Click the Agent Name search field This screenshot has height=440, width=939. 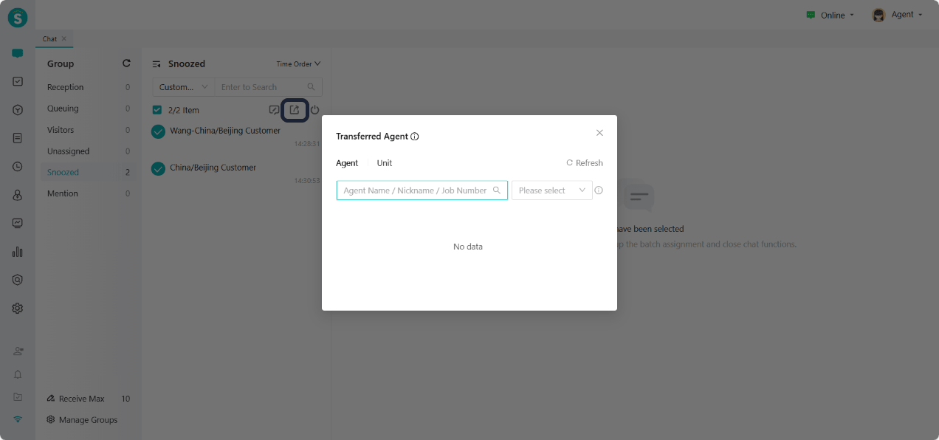(415, 190)
